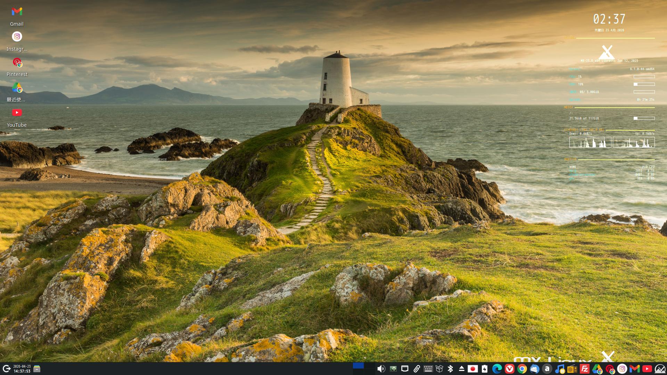Screen dimensions: 667x375
Task: Open the Gmail desktop shortcut
Action: 17,12
